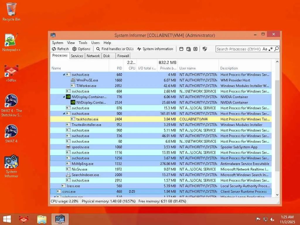Click the spoolsv.exe printer icon

click(x=68, y=147)
